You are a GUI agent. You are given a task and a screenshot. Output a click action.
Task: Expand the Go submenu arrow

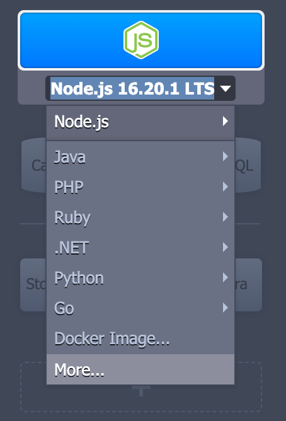tap(226, 308)
